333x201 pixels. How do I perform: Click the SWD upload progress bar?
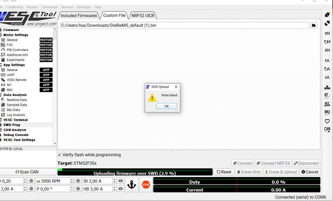tap(135, 172)
